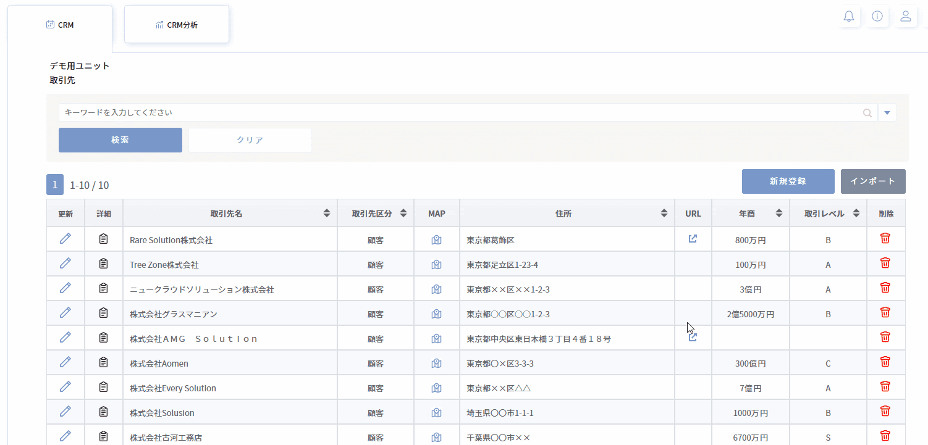Delete 株式会社古河工務店 with trash icon

tap(885, 436)
